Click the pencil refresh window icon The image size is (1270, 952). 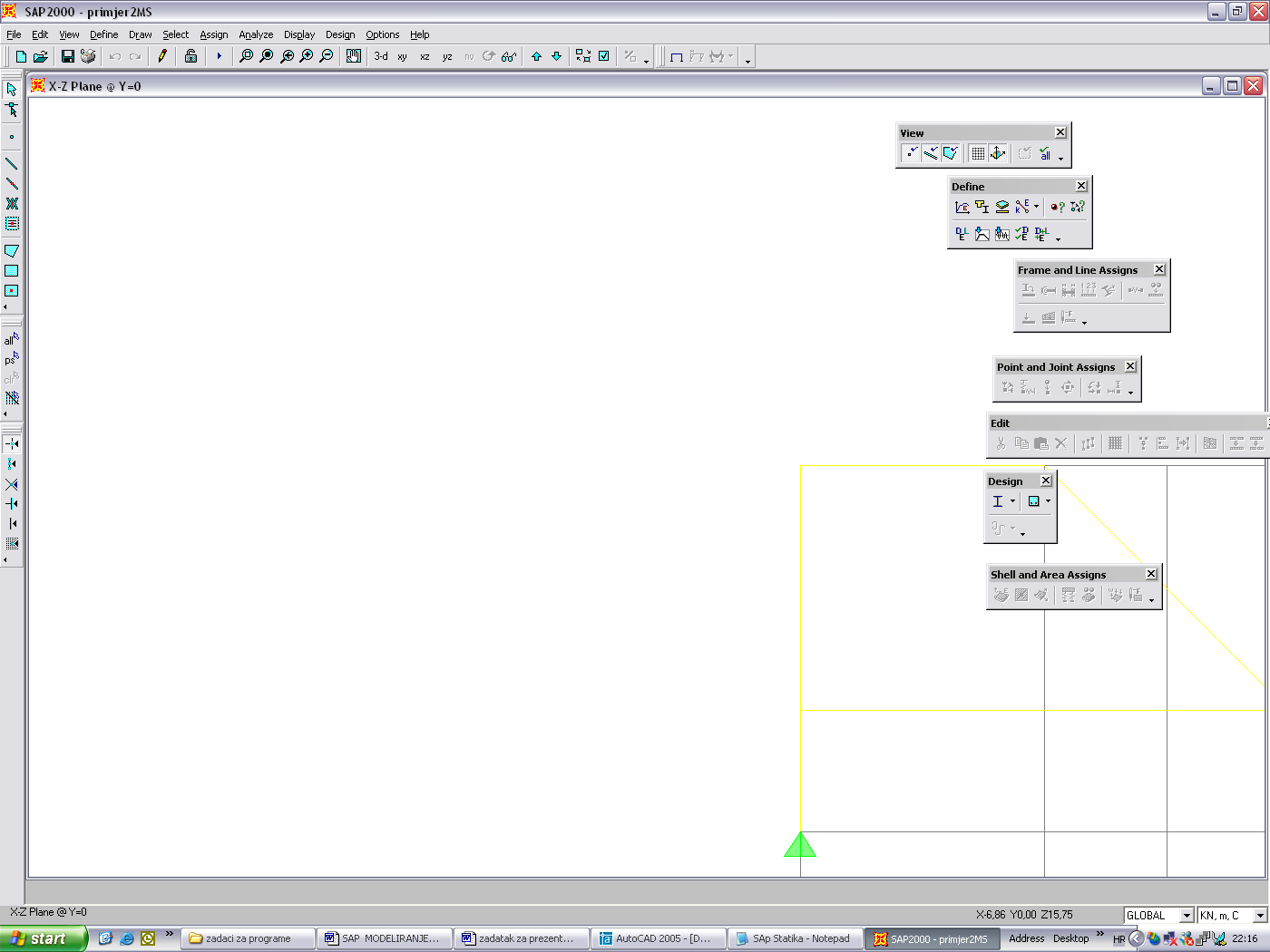pos(162,56)
